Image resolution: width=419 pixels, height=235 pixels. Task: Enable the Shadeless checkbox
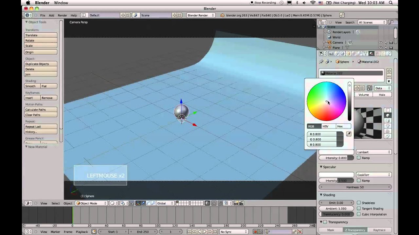(x=359, y=203)
